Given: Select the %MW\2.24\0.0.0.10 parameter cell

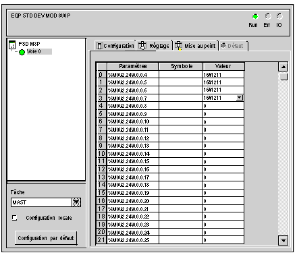Looking at the screenshot, I should point(133,121).
